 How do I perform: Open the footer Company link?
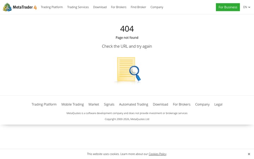202,104
